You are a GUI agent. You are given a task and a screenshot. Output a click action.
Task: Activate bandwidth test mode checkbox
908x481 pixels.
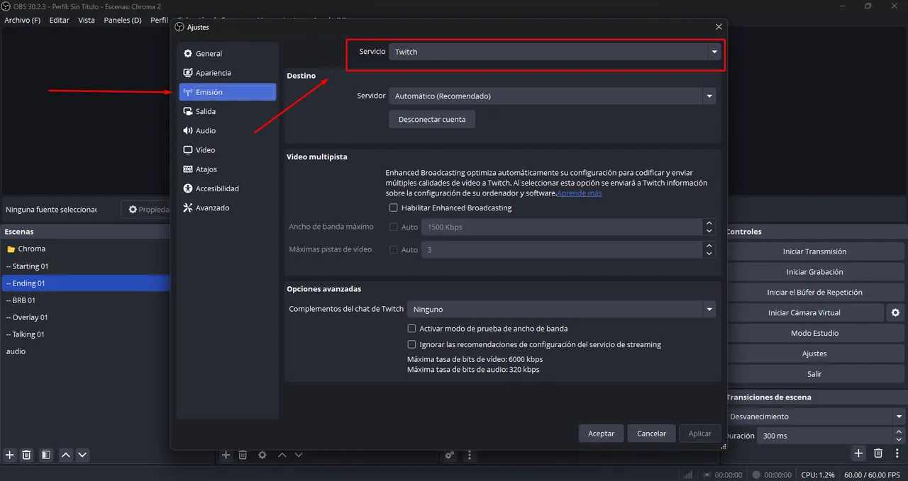(x=411, y=329)
